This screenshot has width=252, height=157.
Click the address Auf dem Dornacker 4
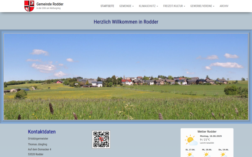39,149
